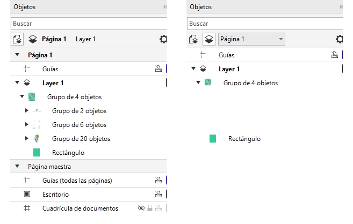Click the layers view icon in right panel
Viewport: 353px width, 224px height.
[x=208, y=39]
